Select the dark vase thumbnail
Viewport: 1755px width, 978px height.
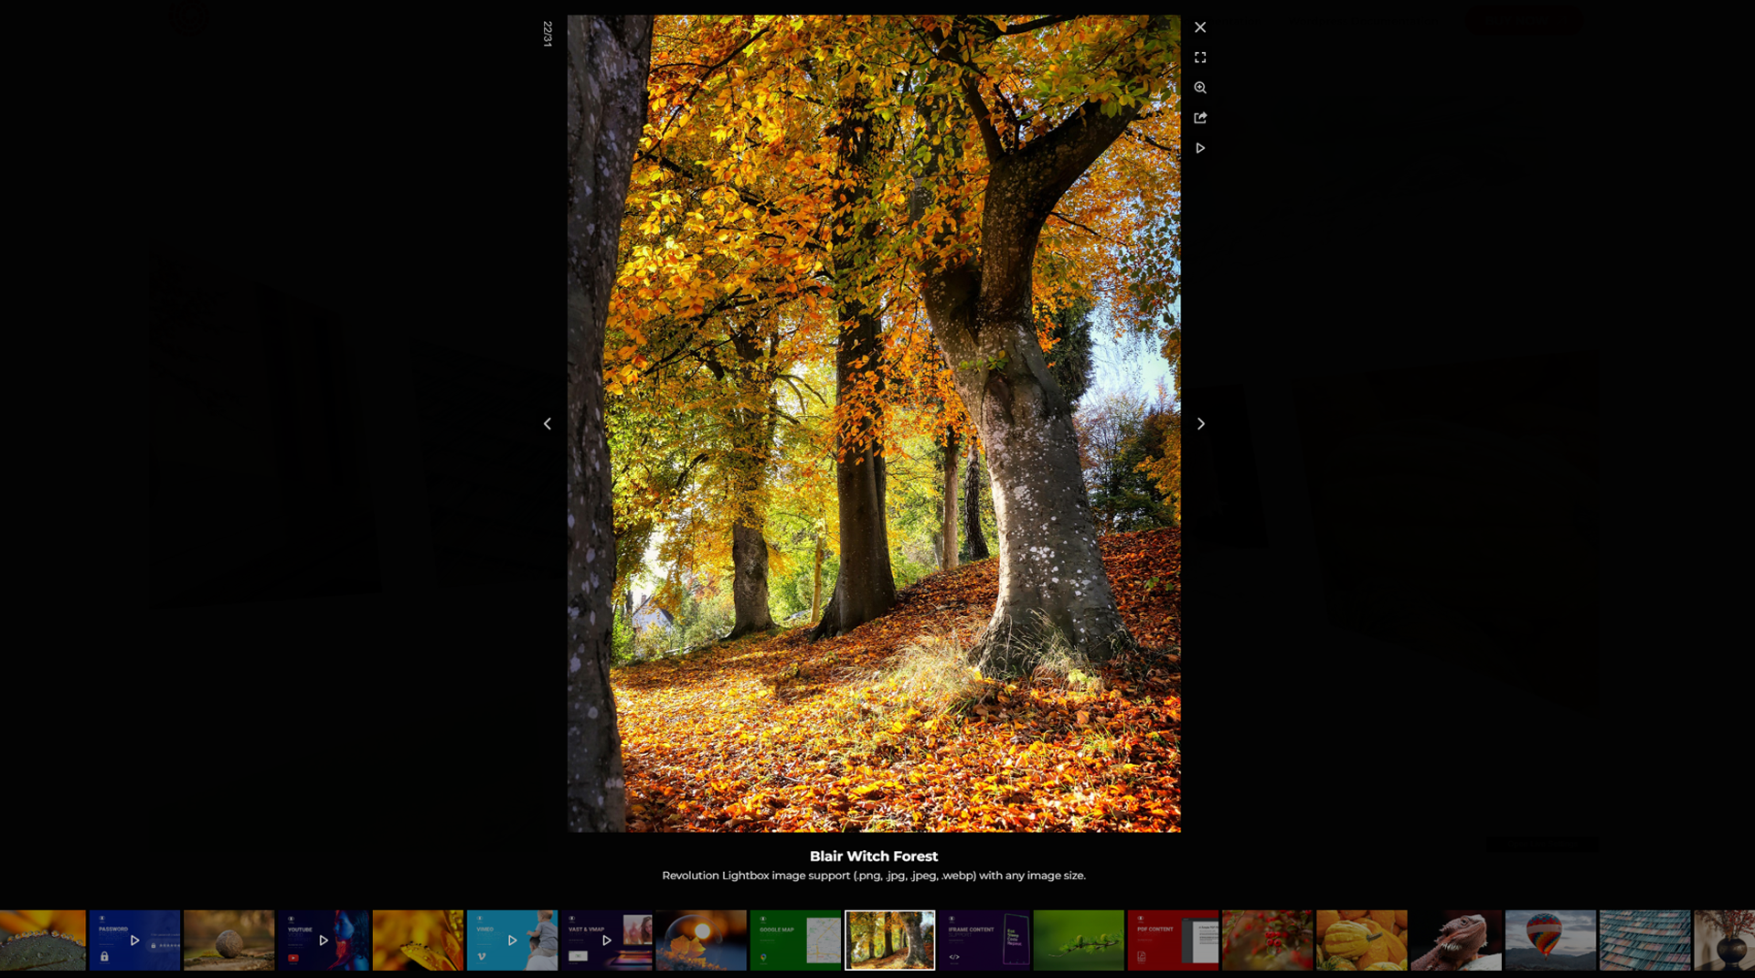click(1725, 940)
